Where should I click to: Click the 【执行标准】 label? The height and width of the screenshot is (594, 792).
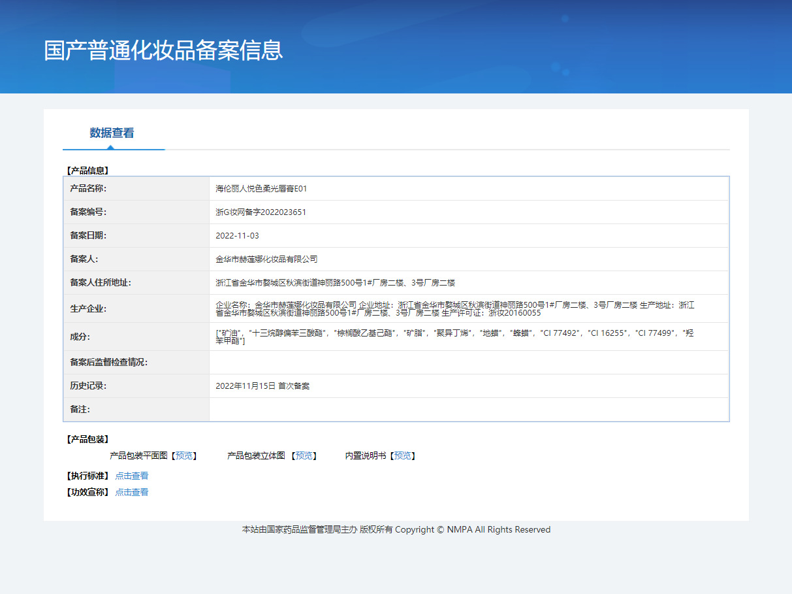87,476
